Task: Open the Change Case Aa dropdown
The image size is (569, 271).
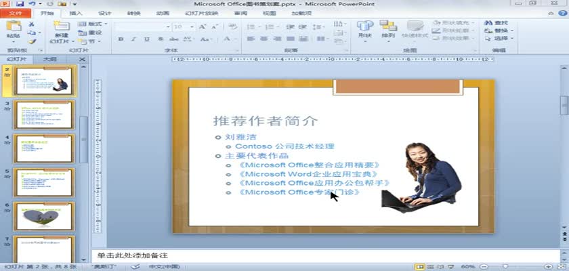Action: click(207, 39)
